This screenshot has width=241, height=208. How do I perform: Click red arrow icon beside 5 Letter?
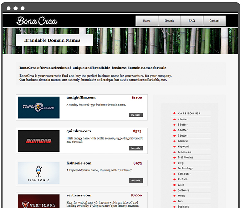coord(174,125)
